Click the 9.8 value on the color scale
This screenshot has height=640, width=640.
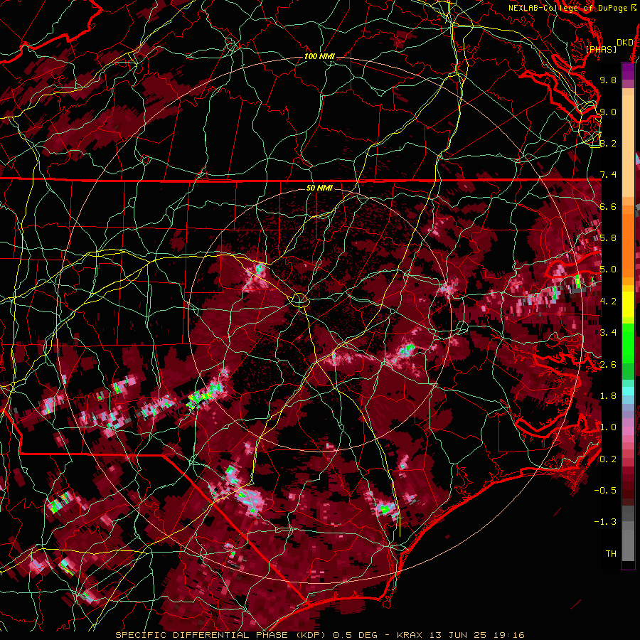(x=608, y=80)
